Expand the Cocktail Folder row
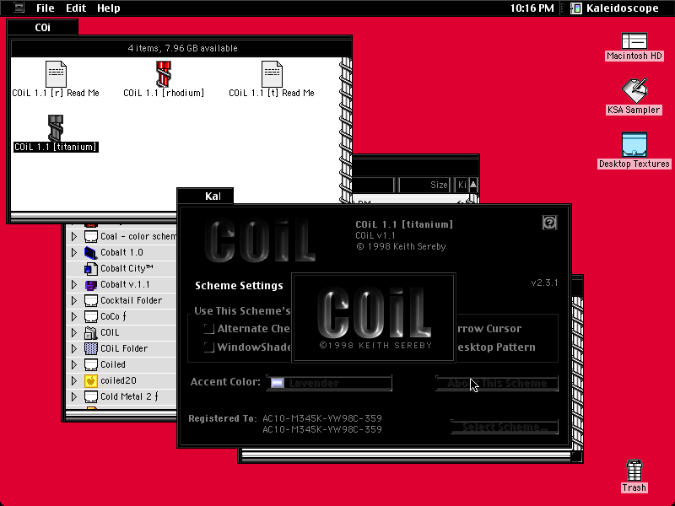Image resolution: width=675 pixels, height=506 pixels. click(74, 300)
